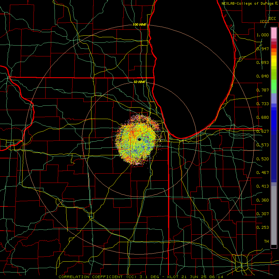Click the 0.680 scale value

coord(263,117)
